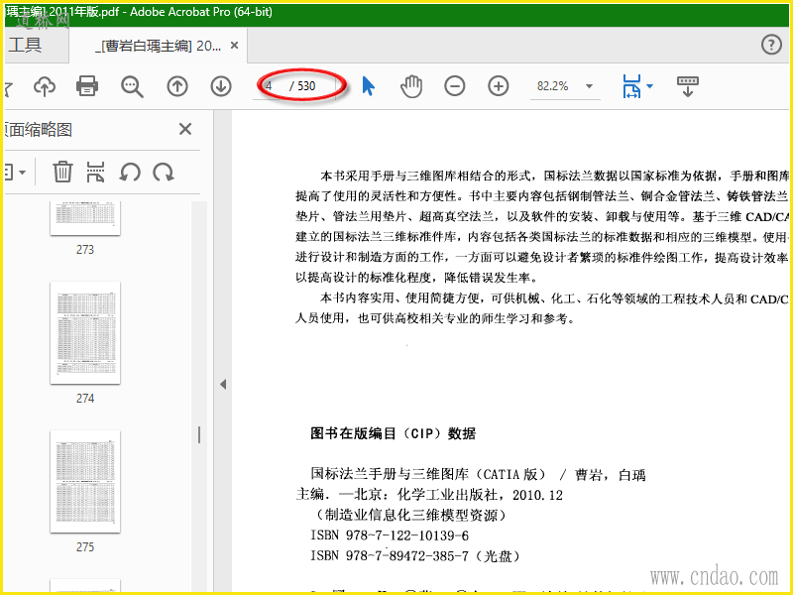
Task: Zoom out with the minus button
Action: click(x=455, y=86)
